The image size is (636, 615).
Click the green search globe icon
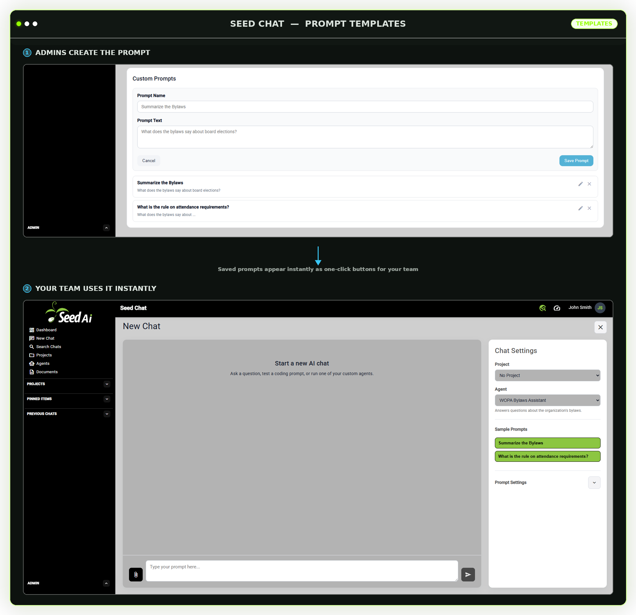pos(542,308)
